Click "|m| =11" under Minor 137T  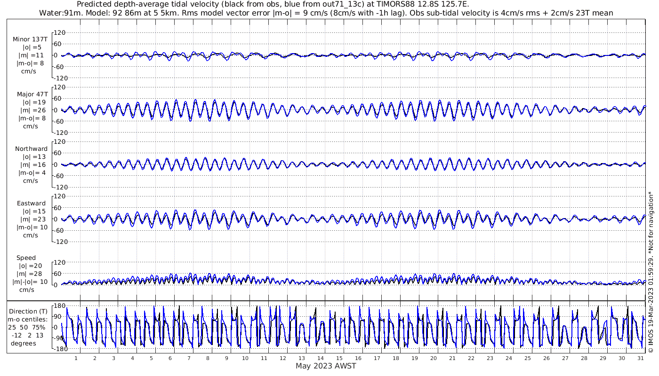coord(32,55)
